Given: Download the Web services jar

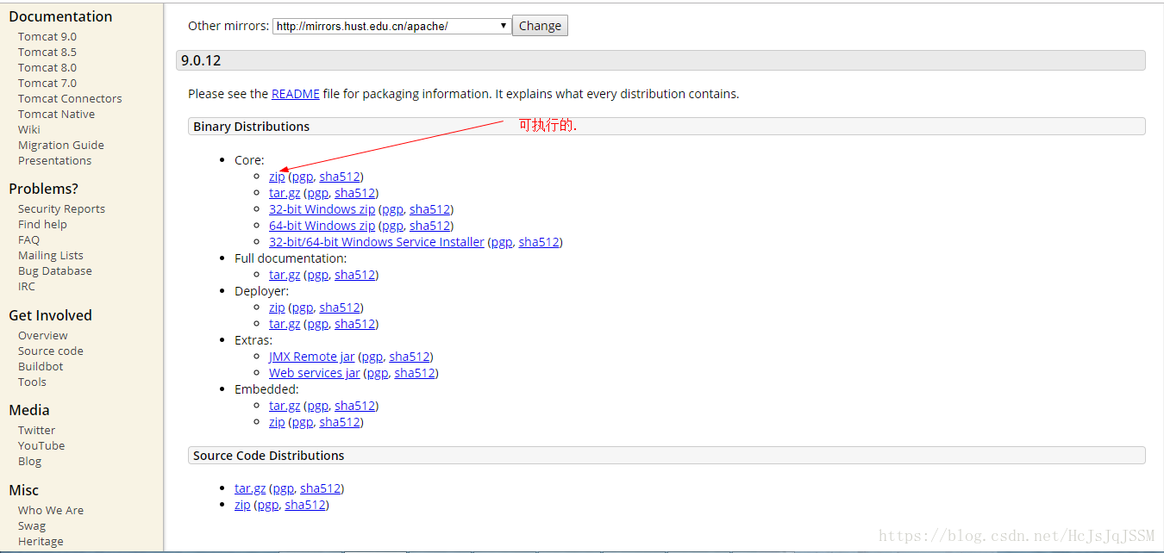Looking at the screenshot, I should point(315,373).
